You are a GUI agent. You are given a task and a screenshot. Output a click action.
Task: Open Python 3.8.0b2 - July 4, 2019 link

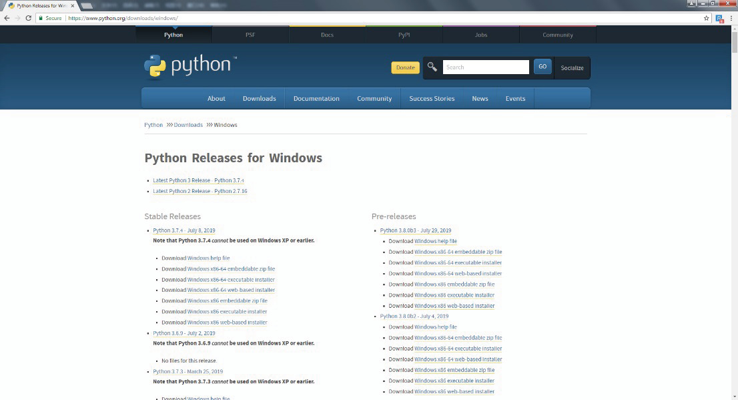tap(414, 316)
